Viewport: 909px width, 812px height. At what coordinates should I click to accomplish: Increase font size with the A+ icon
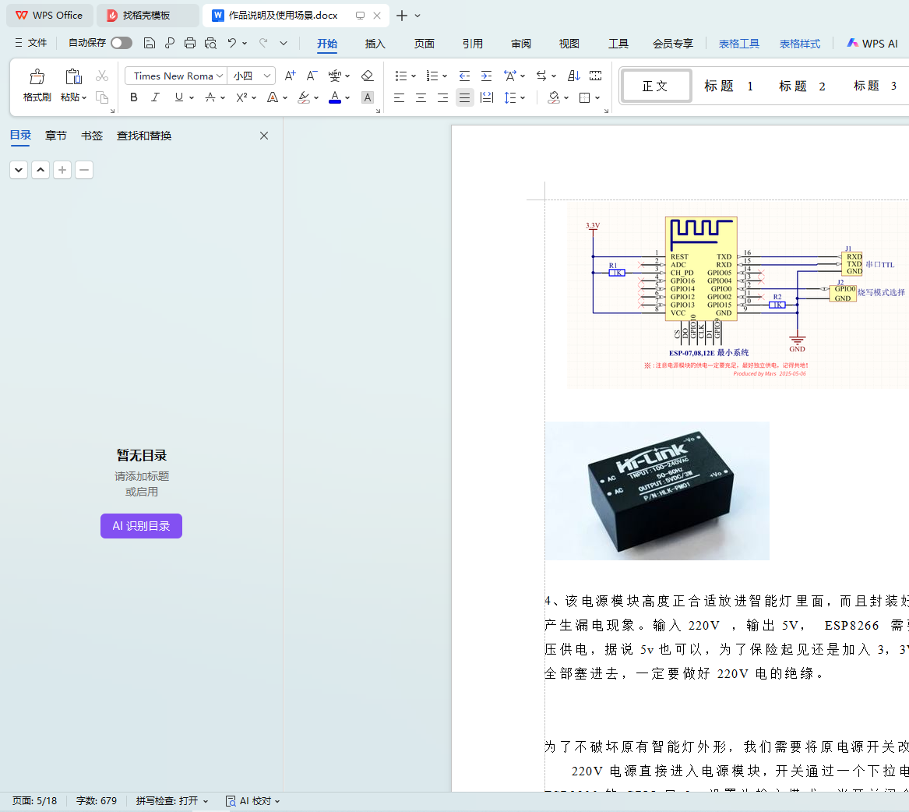290,76
